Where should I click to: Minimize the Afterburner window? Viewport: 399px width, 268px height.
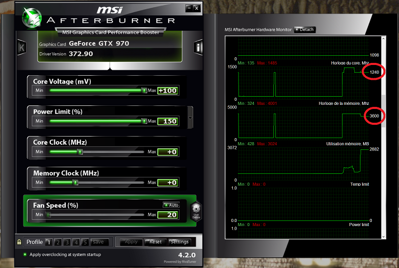pos(189,8)
